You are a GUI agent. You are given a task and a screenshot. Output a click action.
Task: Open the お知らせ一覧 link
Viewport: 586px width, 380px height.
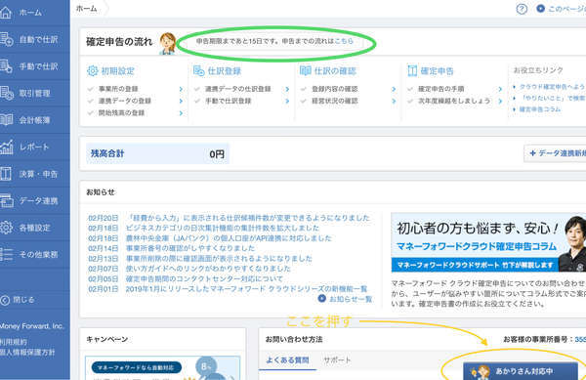pyautogui.click(x=351, y=299)
